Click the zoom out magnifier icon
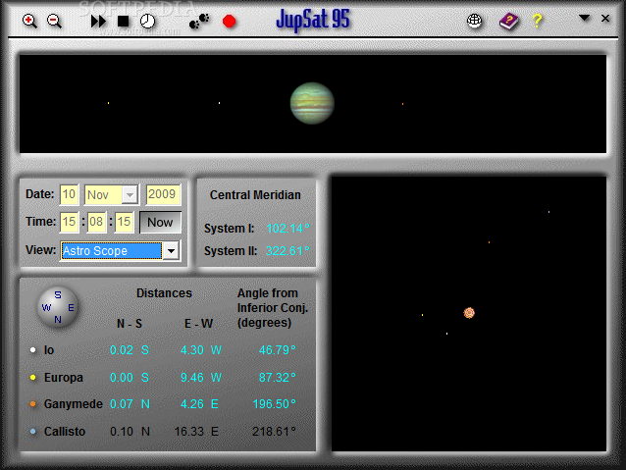This screenshot has height=470, width=626. coord(54,21)
